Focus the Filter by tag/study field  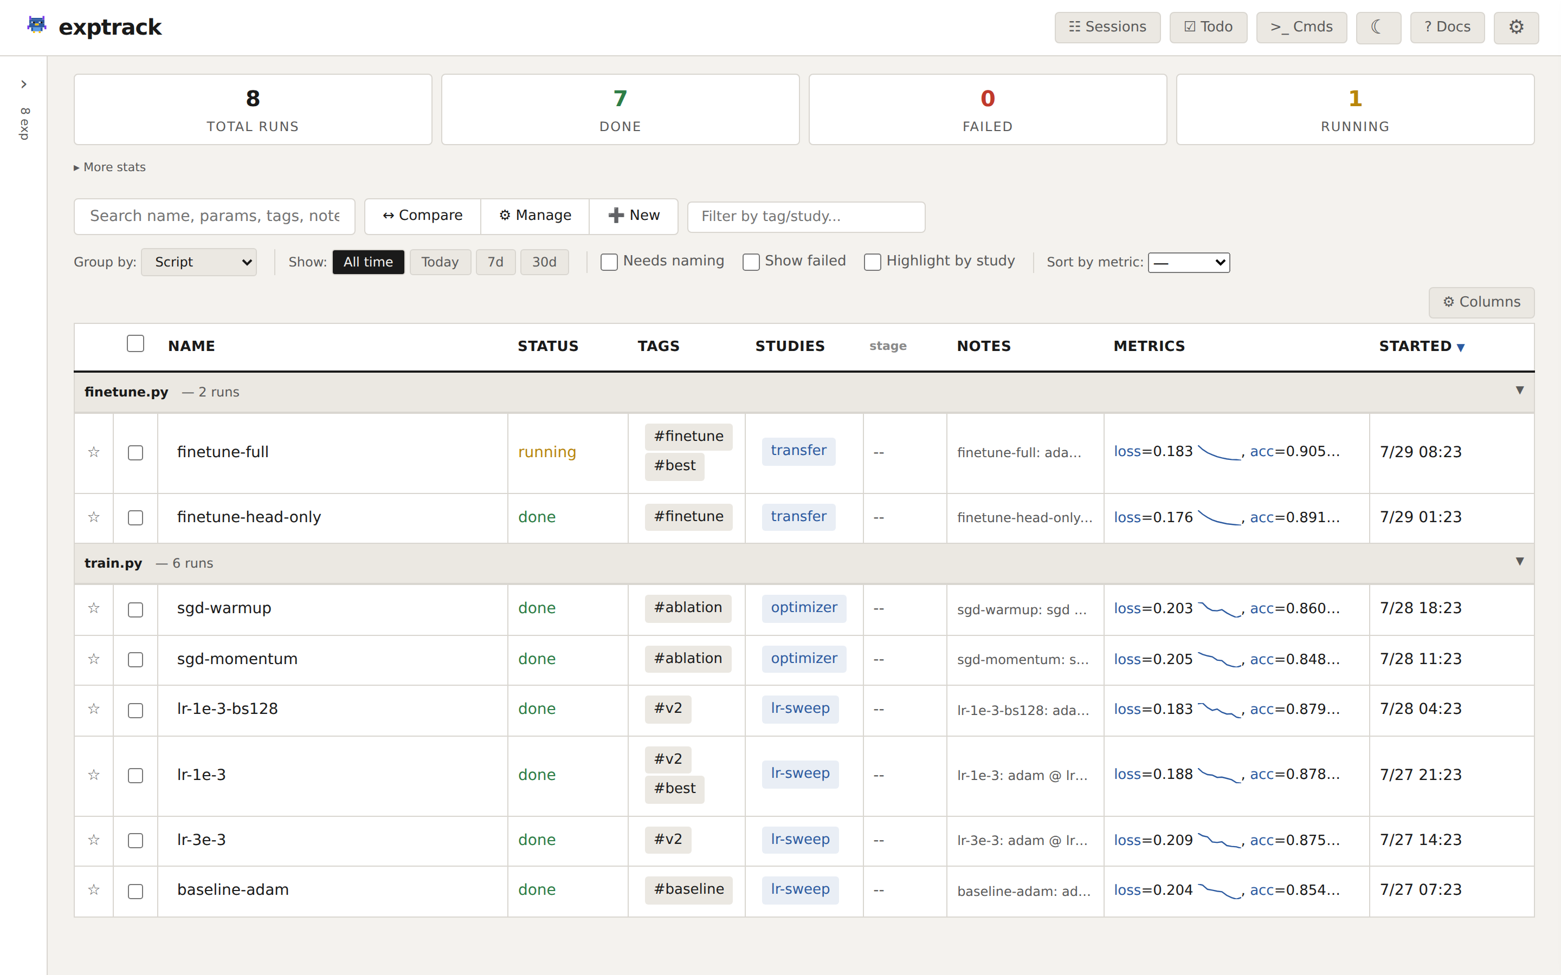pos(805,217)
